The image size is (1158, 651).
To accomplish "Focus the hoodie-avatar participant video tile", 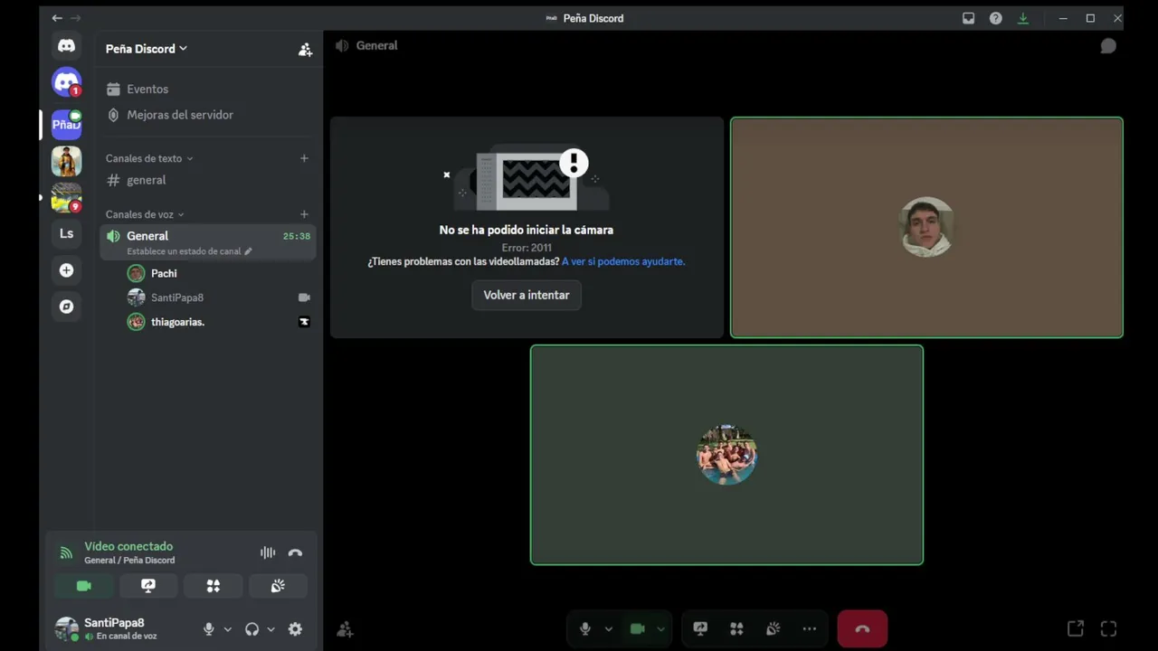I will coord(926,227).
